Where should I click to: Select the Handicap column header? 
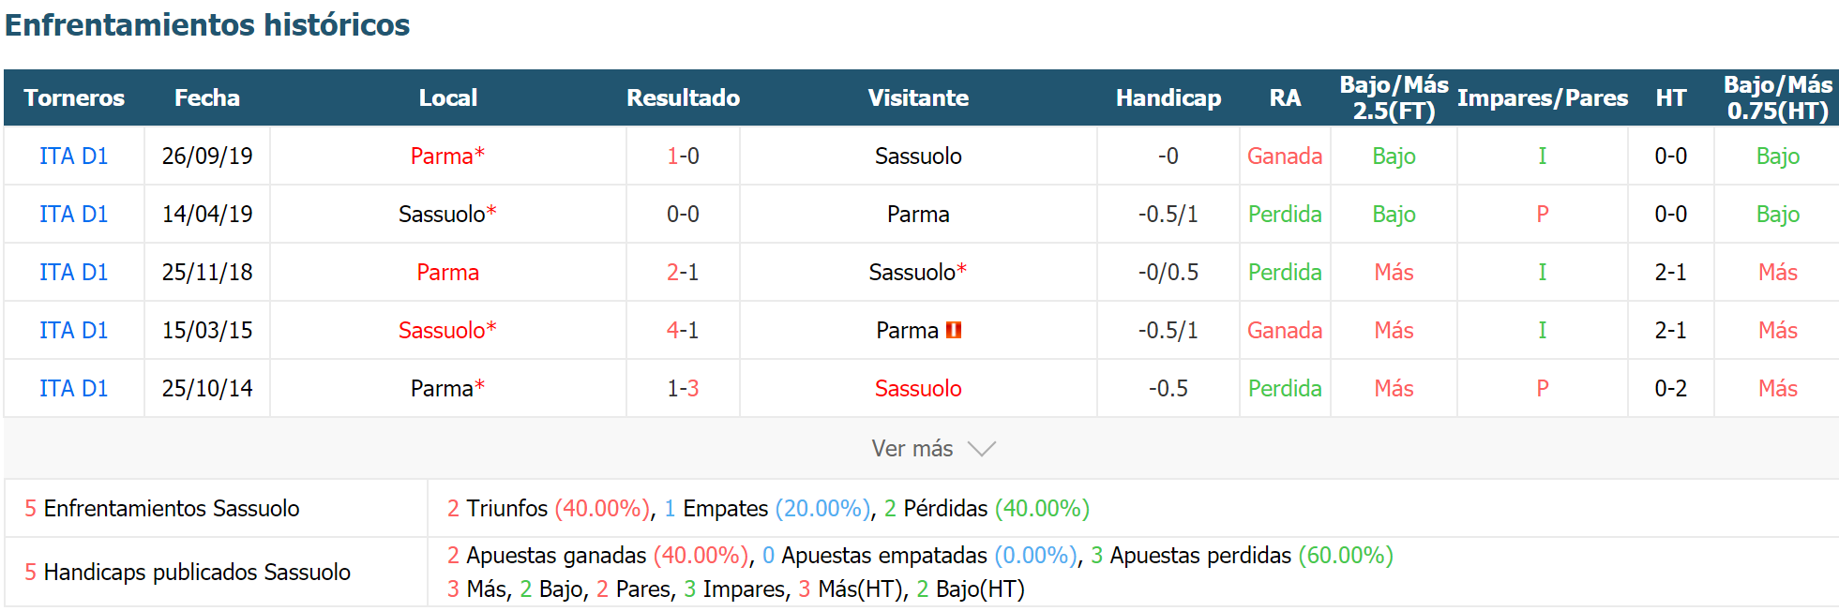[x=1168, y=97]
